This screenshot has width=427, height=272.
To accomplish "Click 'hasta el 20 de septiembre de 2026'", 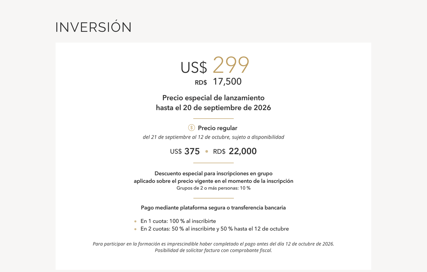I will pos(213,108).
